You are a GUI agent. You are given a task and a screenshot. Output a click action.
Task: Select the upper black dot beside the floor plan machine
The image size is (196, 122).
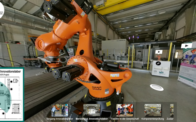11,82
